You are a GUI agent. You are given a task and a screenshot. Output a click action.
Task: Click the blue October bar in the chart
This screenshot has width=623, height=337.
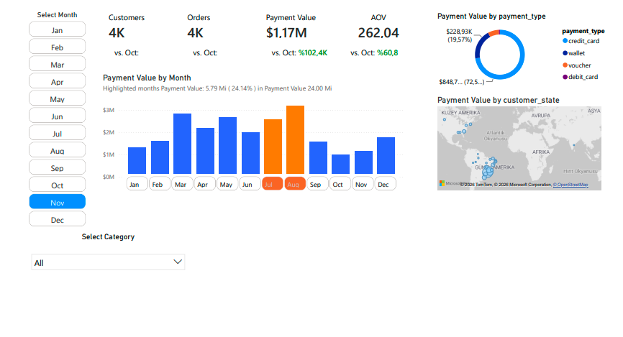pos(340,165)
